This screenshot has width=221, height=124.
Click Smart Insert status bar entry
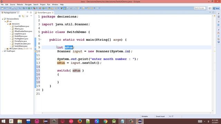160,116
